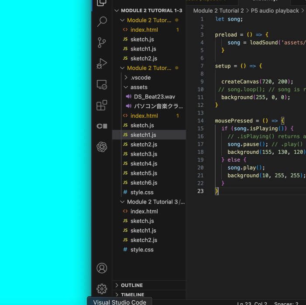Open the パソコン音楽クラ... audio file
The image size is (306, 305).
pos(149,106)
